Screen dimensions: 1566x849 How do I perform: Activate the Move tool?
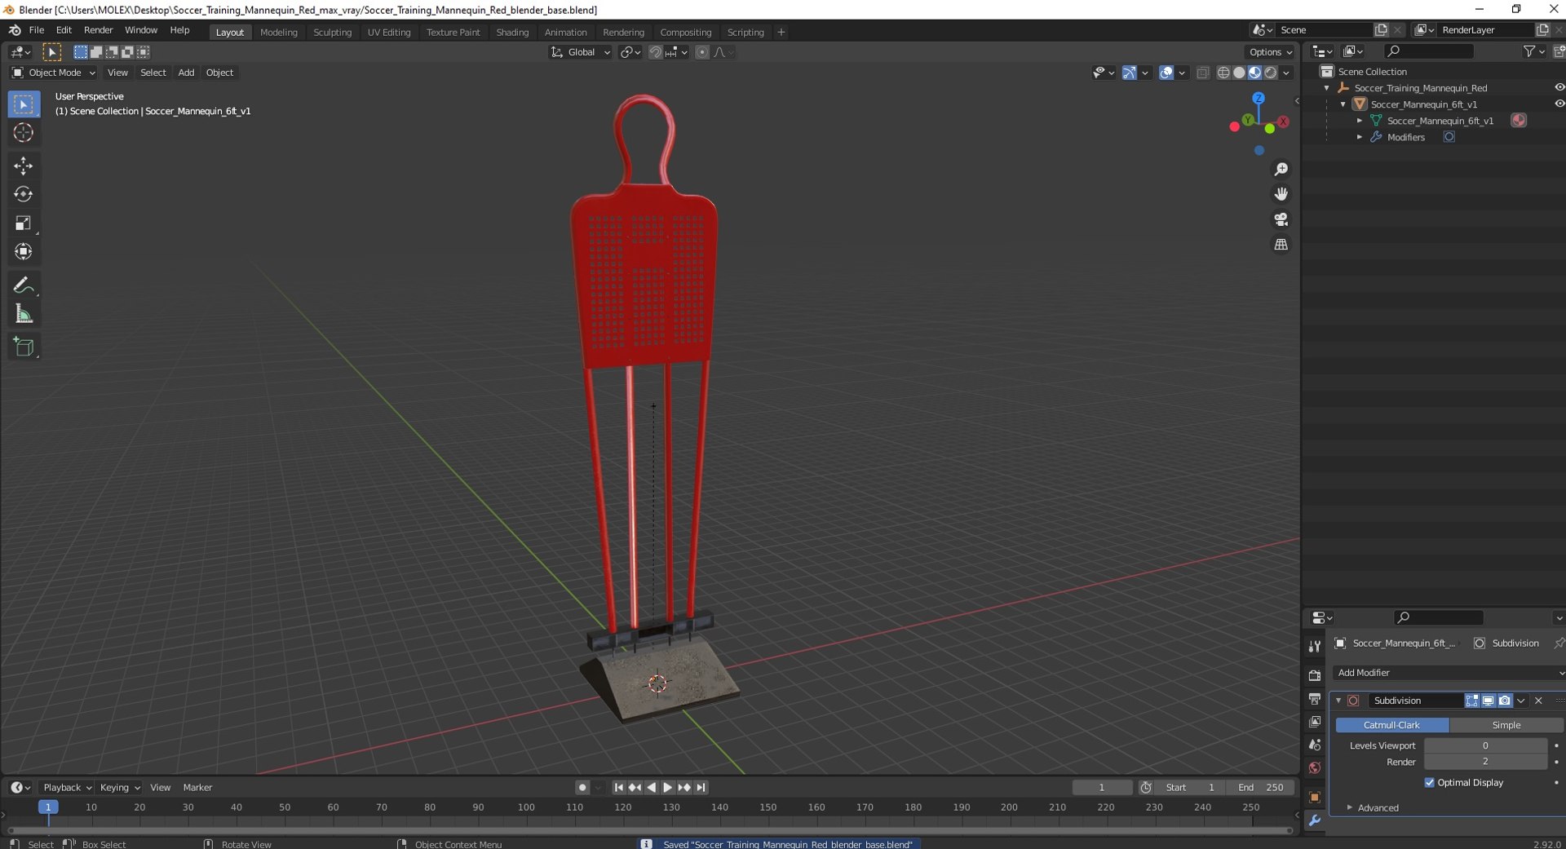(x=23, y=166)
